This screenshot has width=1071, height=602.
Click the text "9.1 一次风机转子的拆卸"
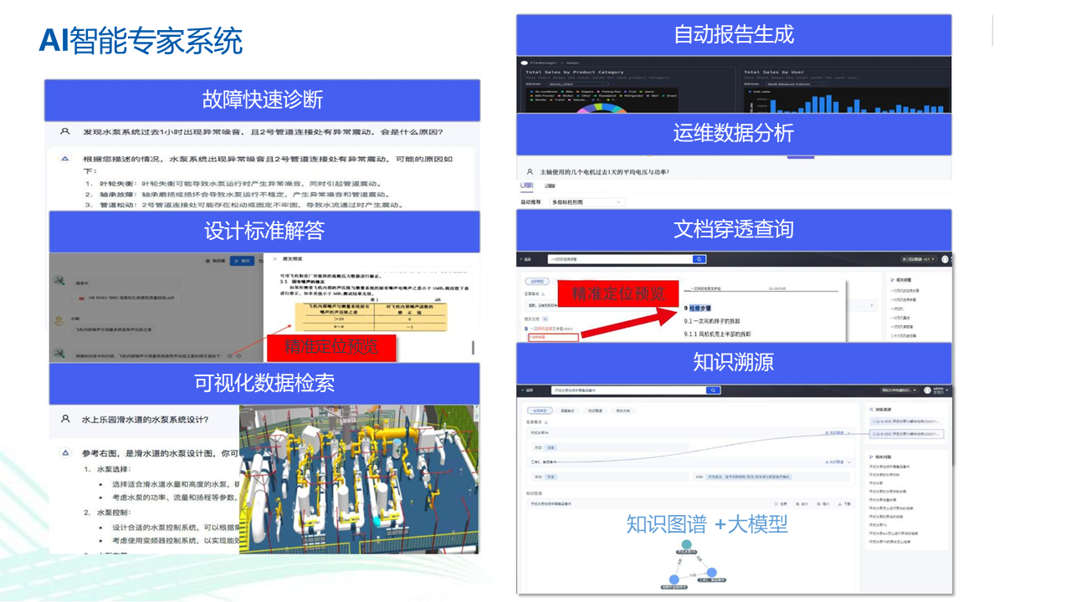click(711, 321)
